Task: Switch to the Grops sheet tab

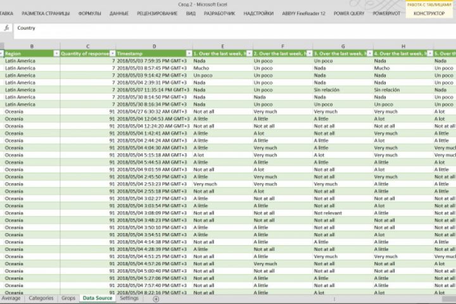Action: 68,298
